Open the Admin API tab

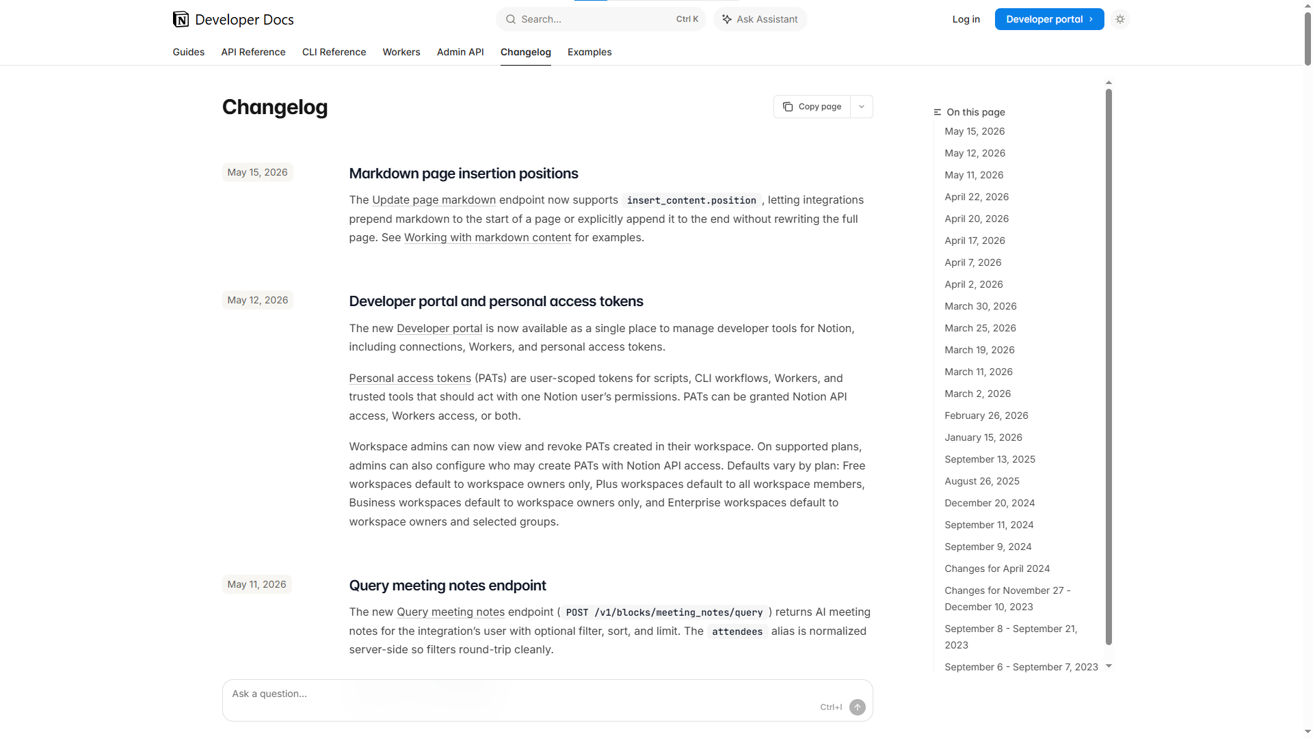(460, 52)
